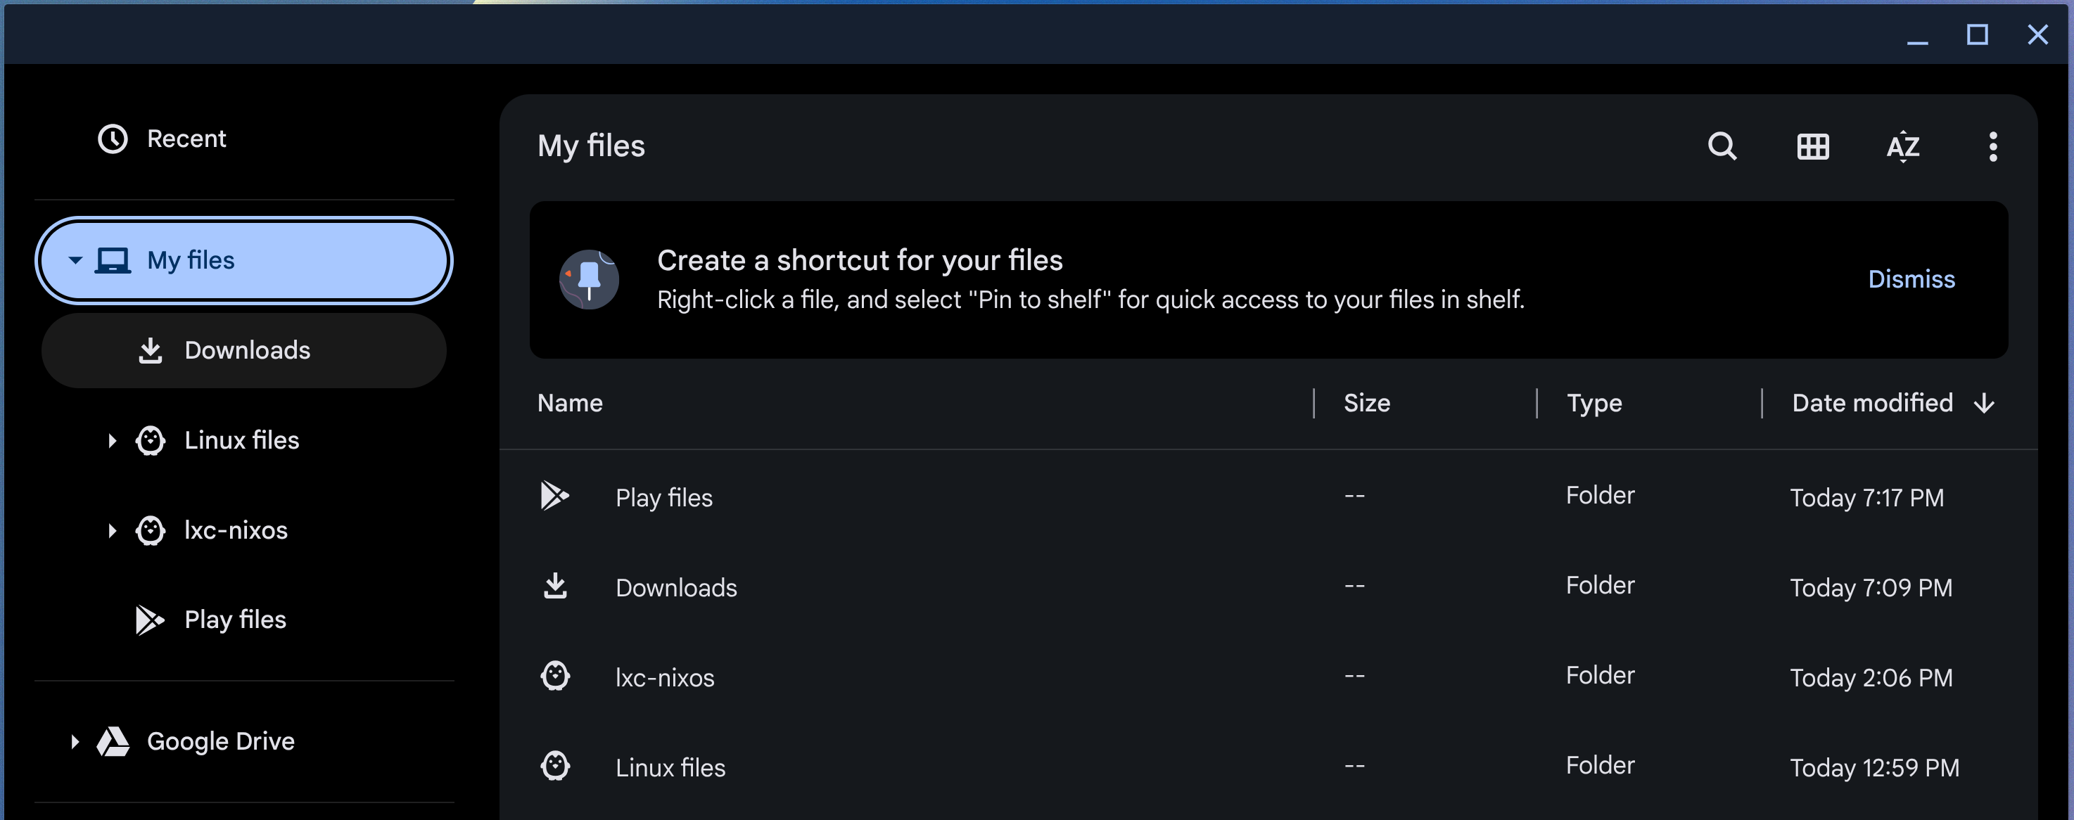Viewport: 2074px width, 820px height.
Task: Click the lxc-nixos row penguin icon in list
Action: (554, 676)
